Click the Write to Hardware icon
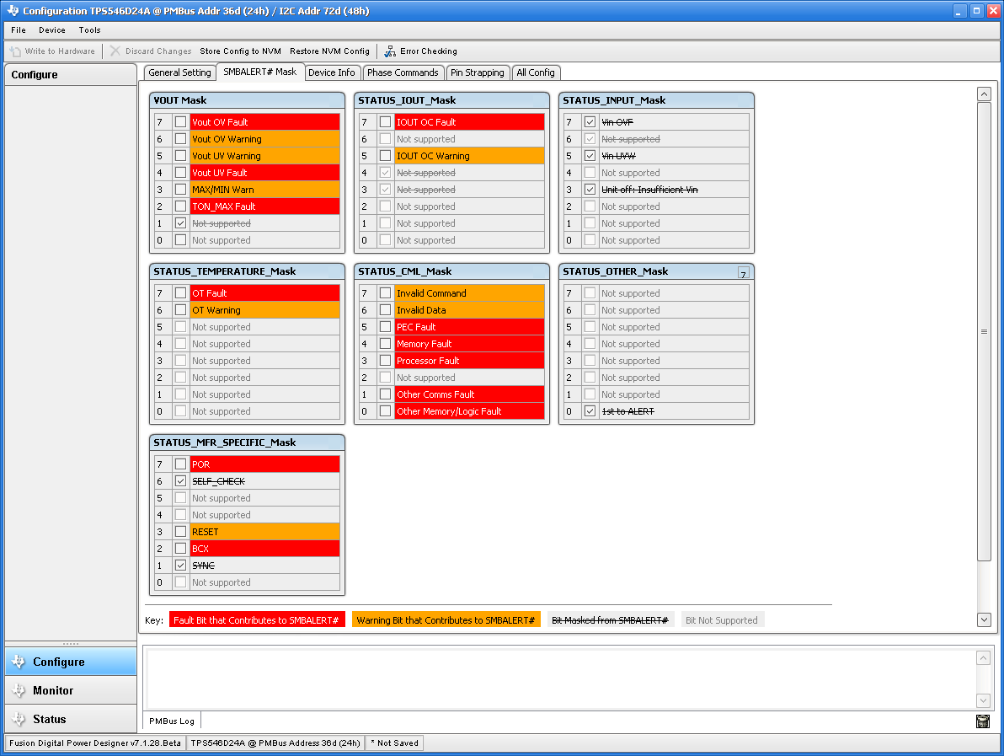The image size is (1004, 756). pyautogui.click(x=14, y=51)
